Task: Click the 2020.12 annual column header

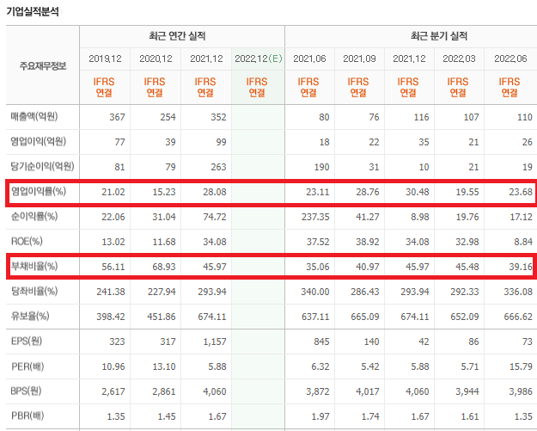Action: point(156,58)
